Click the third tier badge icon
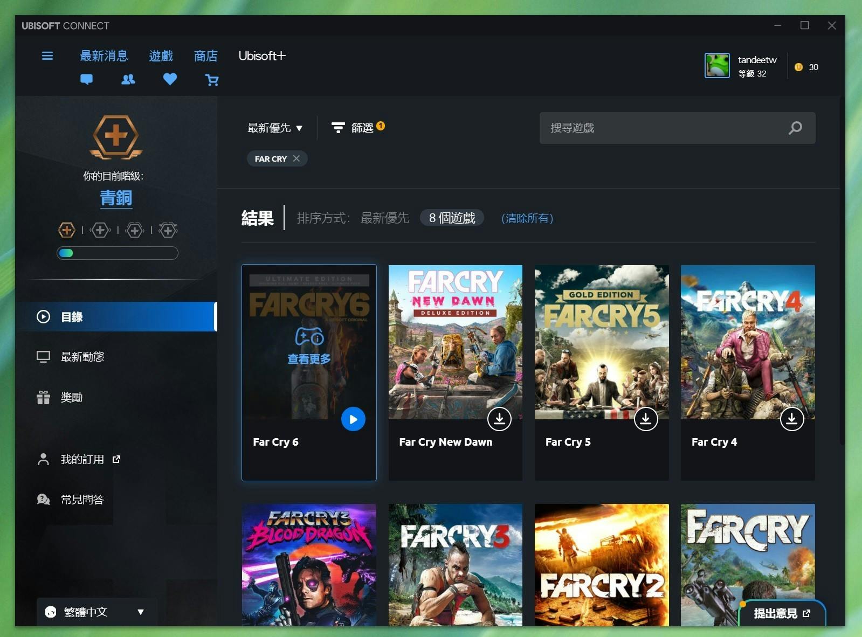862x637 pixels. click(134, 230)
